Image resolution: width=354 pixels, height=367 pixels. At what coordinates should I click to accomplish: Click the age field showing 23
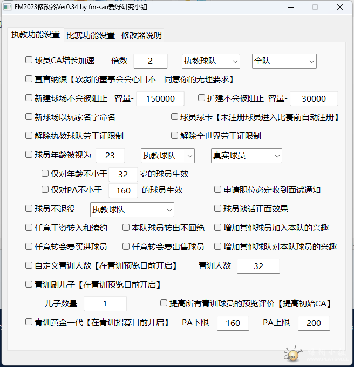tap(110, 156)
